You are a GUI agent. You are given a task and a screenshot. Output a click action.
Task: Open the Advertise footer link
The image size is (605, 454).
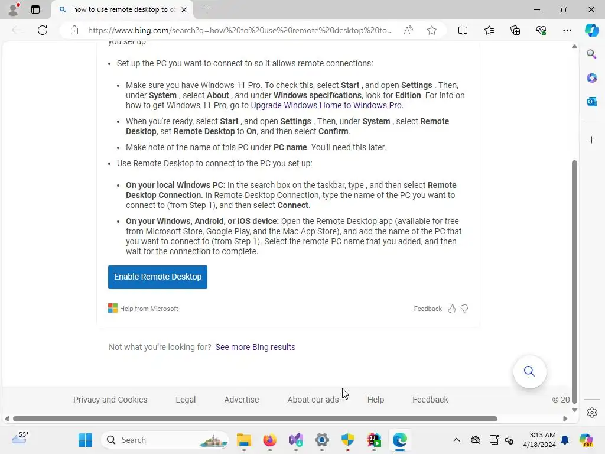[242, 400]
